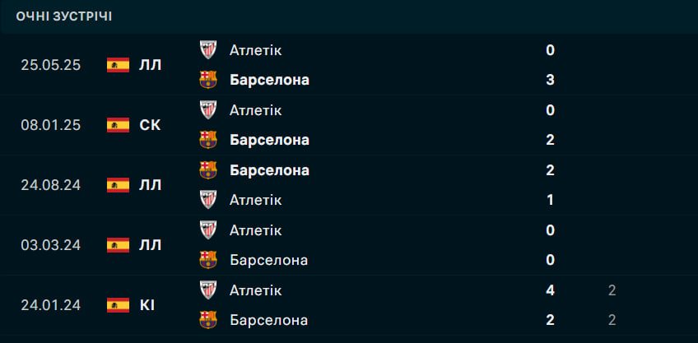This screenshot has width=698, height=343.
Task: Open the Очні зустрічі section header
Action: pyautogui.click(x=64, y=16)
